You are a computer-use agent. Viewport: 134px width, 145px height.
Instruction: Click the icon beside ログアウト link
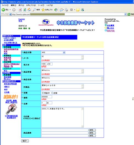coord(106,30)
